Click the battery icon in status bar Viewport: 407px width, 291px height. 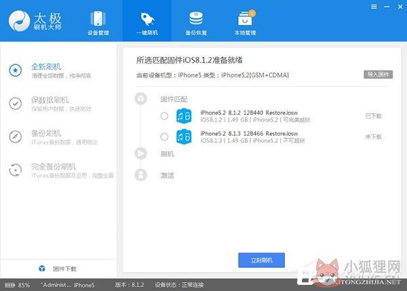point(10,285)
